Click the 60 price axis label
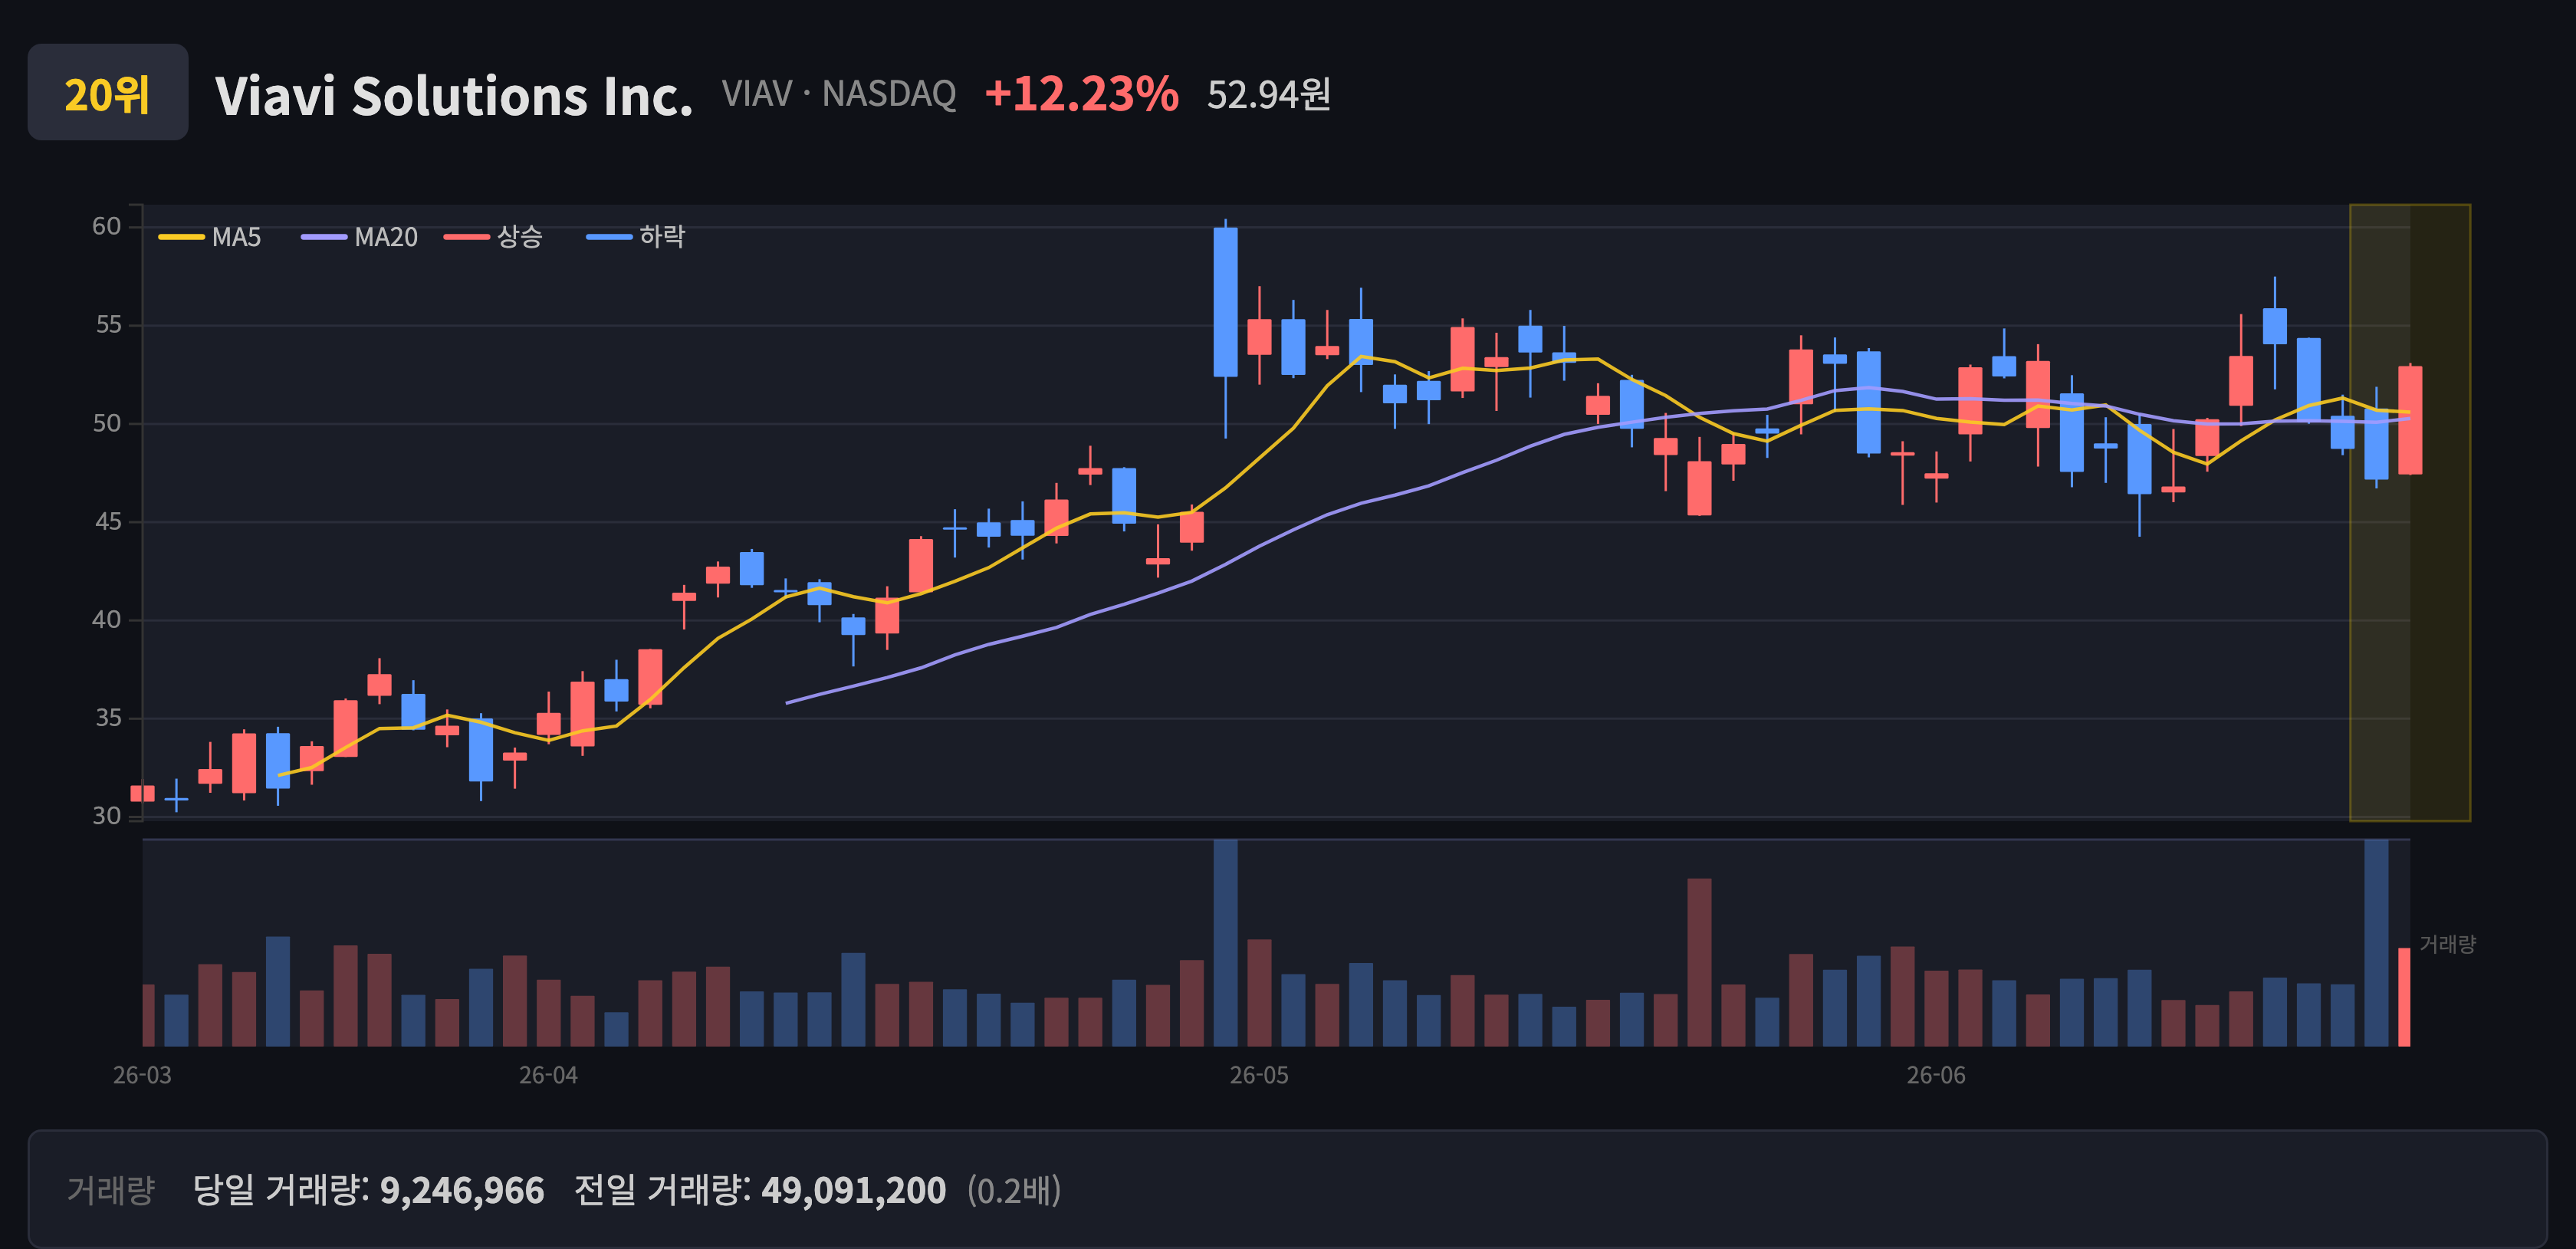2576x1249 pixels. 106,226
